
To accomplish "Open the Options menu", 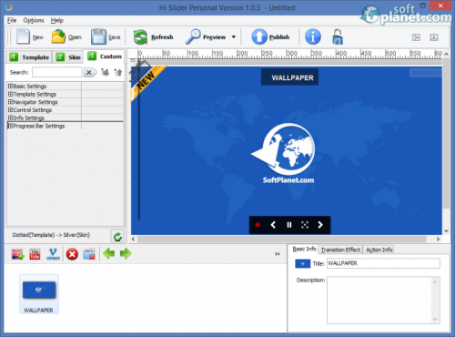I will (34, 20).
